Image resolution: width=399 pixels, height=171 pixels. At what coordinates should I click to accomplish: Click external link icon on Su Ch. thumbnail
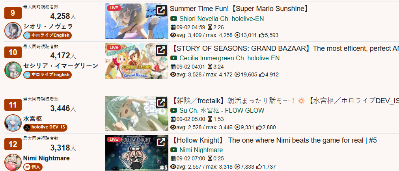[x=161, y=103]
